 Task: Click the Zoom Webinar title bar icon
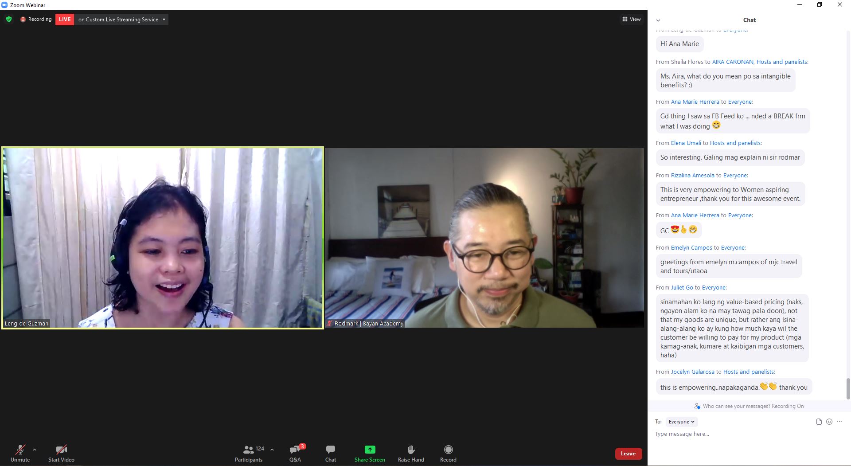click(4, 5)
